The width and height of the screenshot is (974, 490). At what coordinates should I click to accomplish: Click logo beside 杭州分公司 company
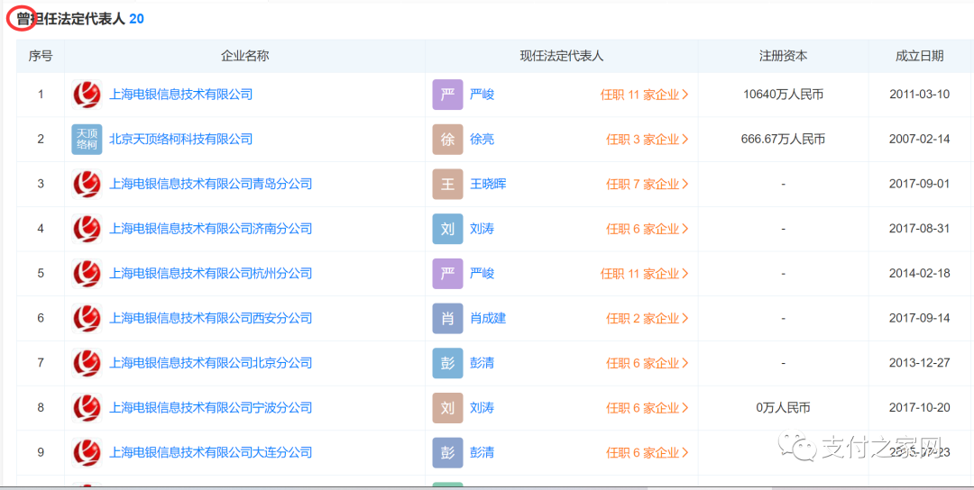(x=87, y=274)
